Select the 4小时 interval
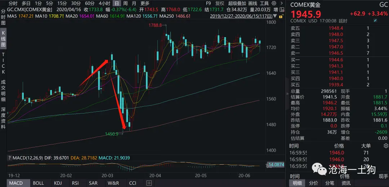The width and height of the screenshot is (389, 187). [104, 4]
